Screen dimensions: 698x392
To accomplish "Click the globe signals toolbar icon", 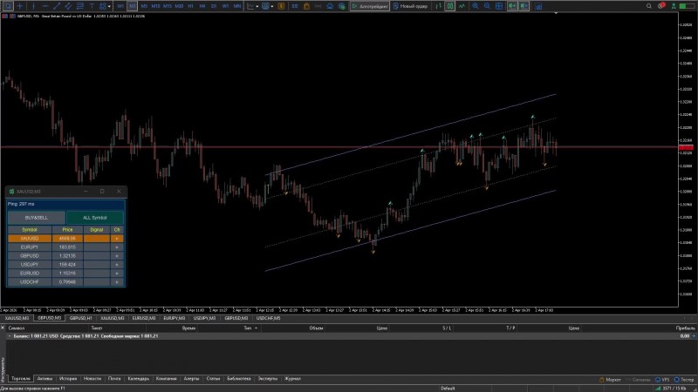I will (342, 6).
